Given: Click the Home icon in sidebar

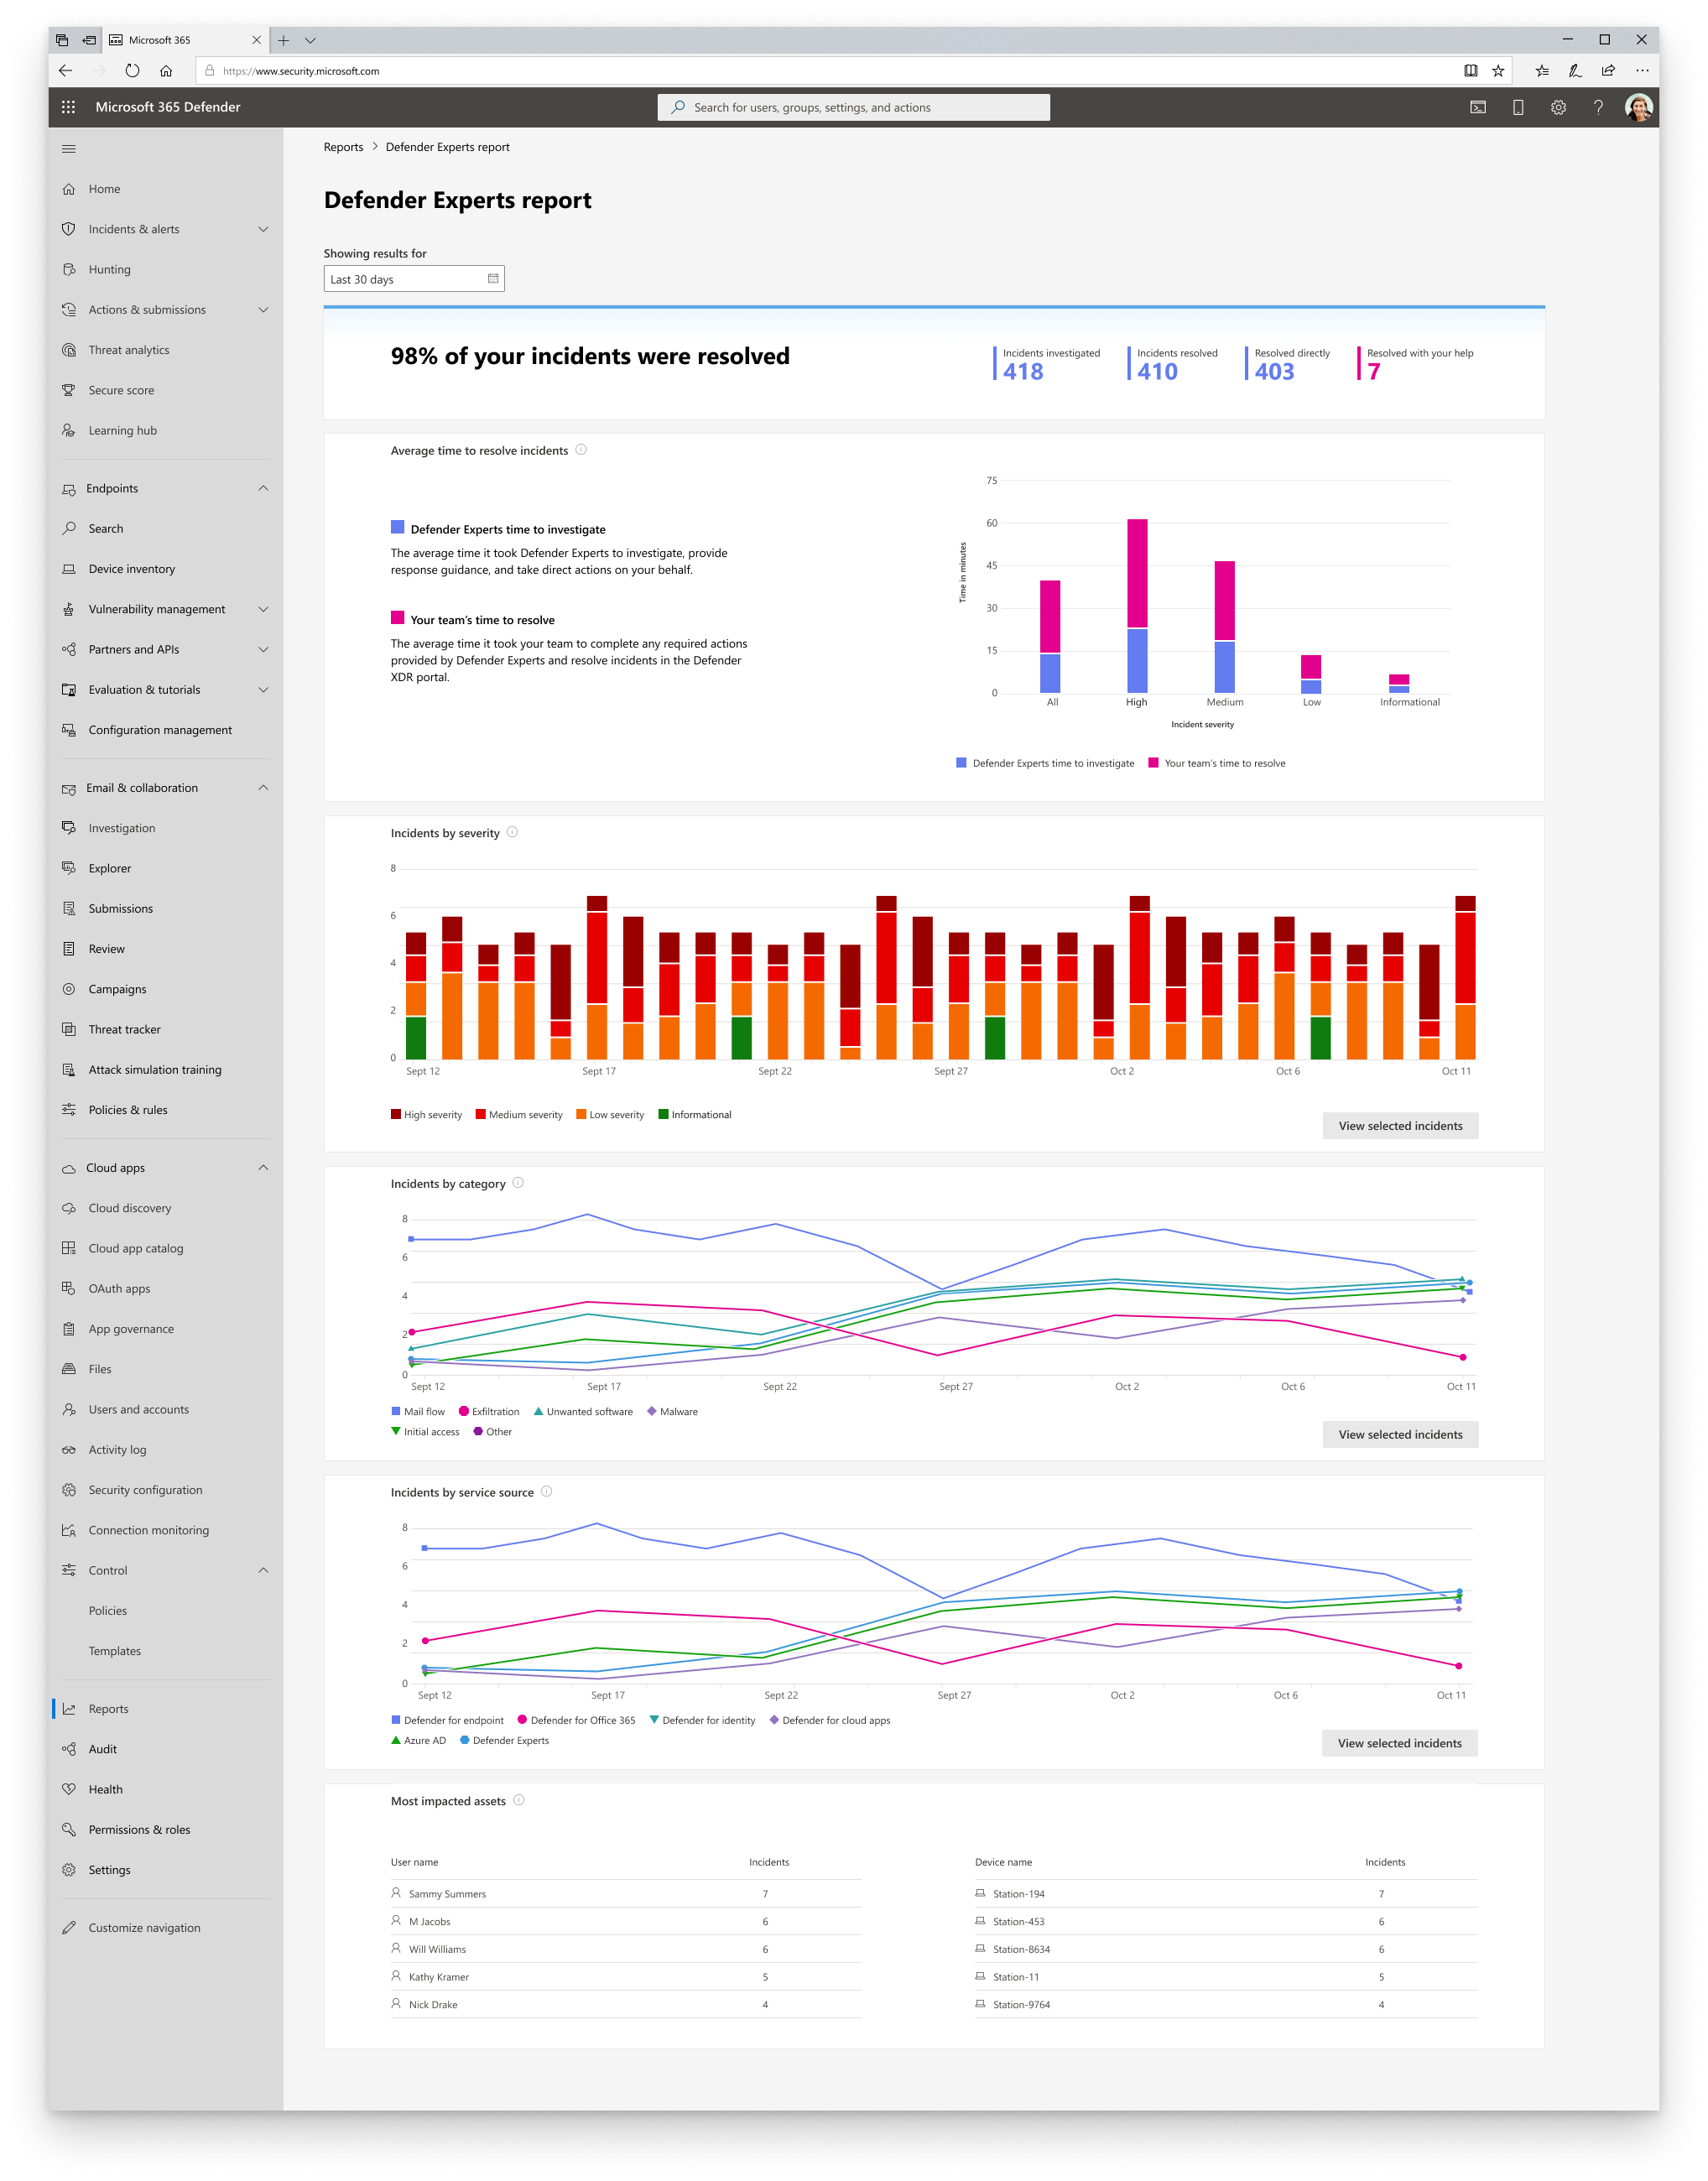Looking at the screenshot, I should pos(69,189).
